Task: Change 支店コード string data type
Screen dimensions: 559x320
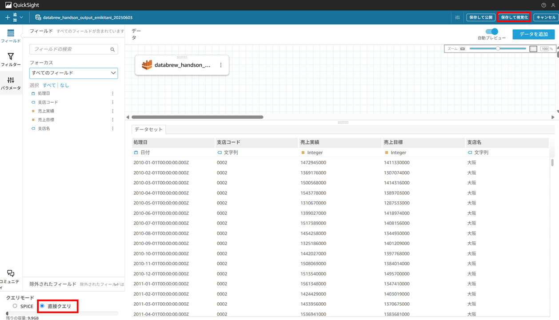Action: [x=228, y=152]
